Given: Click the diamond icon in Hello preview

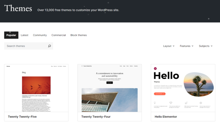Looking at the screenshot, I should (171, 103).
